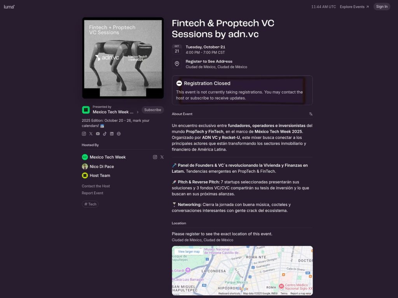Open Mexico Tech Week host Instagram icon
This screenshot has width=398, height=298.
click(x=155, y=157)
